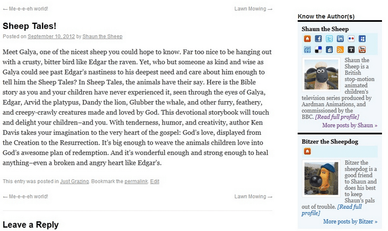Viewport: 388px width, 231px height.
Task: Open Shaun's Flickr icon
Action: click(351, 39)
